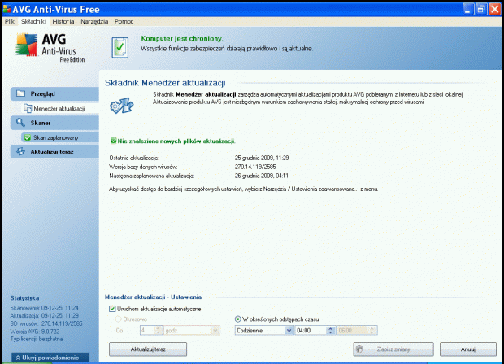Viewport: 504px width, 364px height.
Task: Click the no new updates check icon
Action: point(114,141)
